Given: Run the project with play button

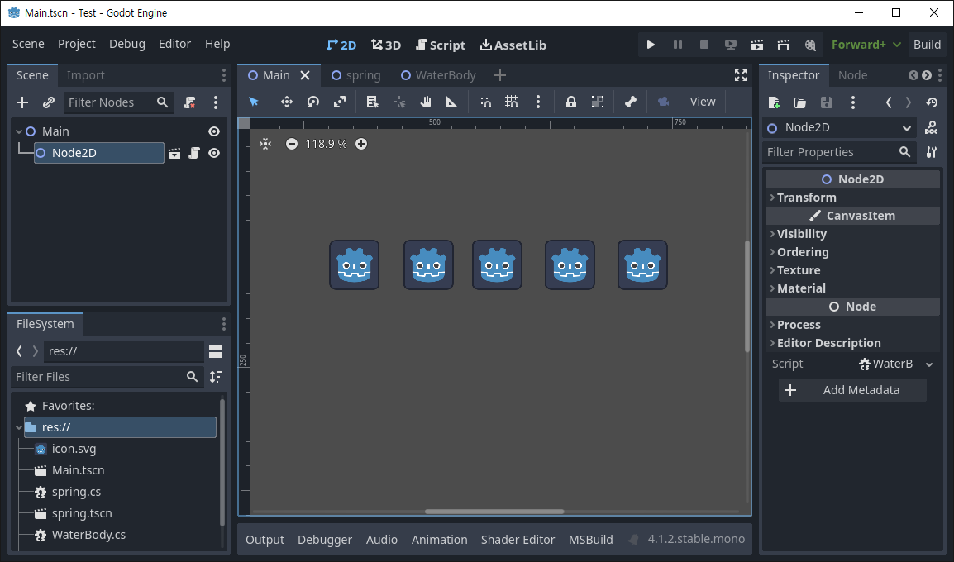Looking at the screenshot, I should pyautogui.click(x=651, y=45).
